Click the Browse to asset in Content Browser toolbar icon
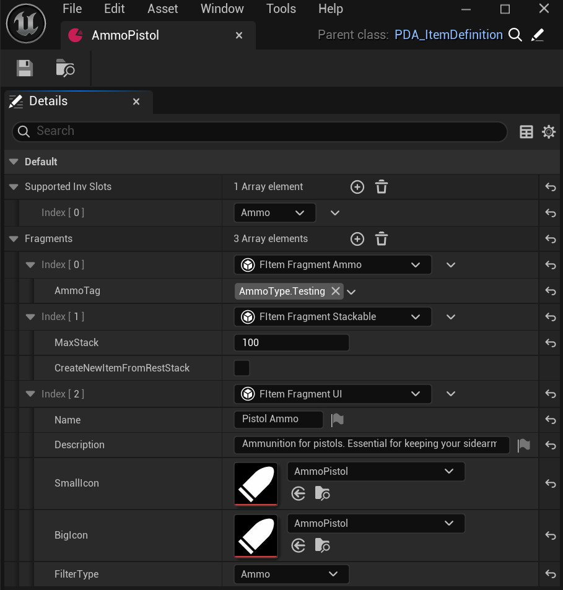 65,68
